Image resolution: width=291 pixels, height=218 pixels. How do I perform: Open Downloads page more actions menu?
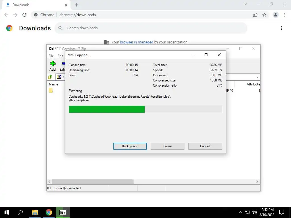click(x=281, y=28)
